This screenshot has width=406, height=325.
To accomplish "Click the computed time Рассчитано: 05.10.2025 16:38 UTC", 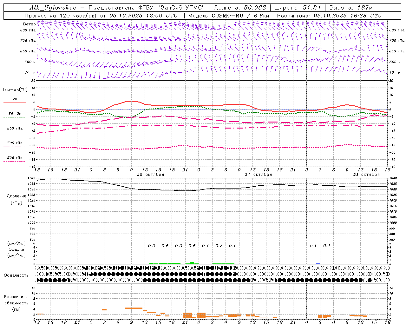I will [329, 16].
